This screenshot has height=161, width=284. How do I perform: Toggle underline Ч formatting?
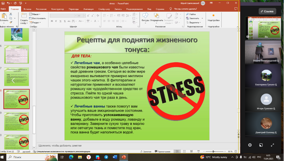[x=60, y=21]
